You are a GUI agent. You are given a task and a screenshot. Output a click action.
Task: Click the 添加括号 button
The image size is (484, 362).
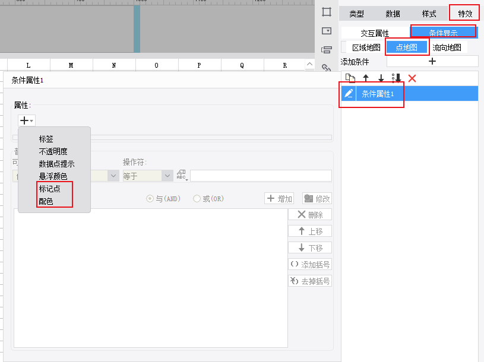(310, 265)
